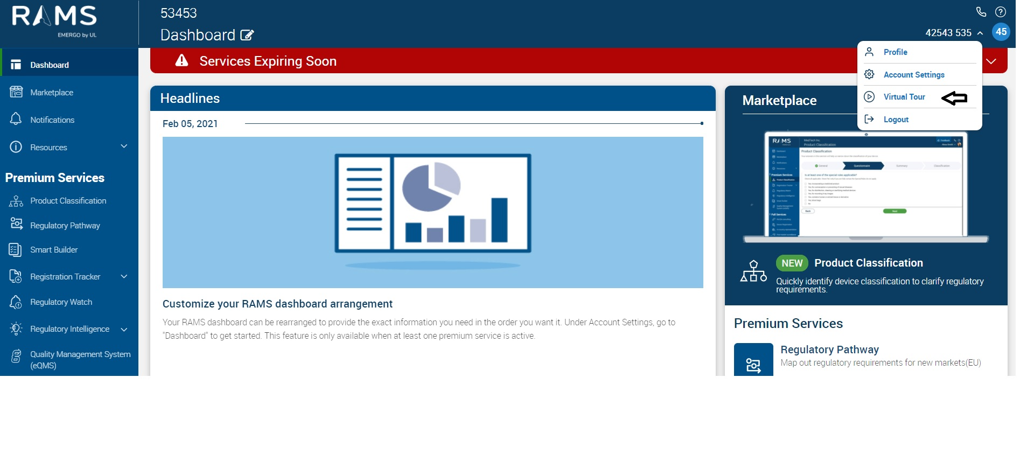This screenshot has height=454, width=1034.
Task: Open the Regulatory Pathway sidebar link
Action: pos(65,226)
